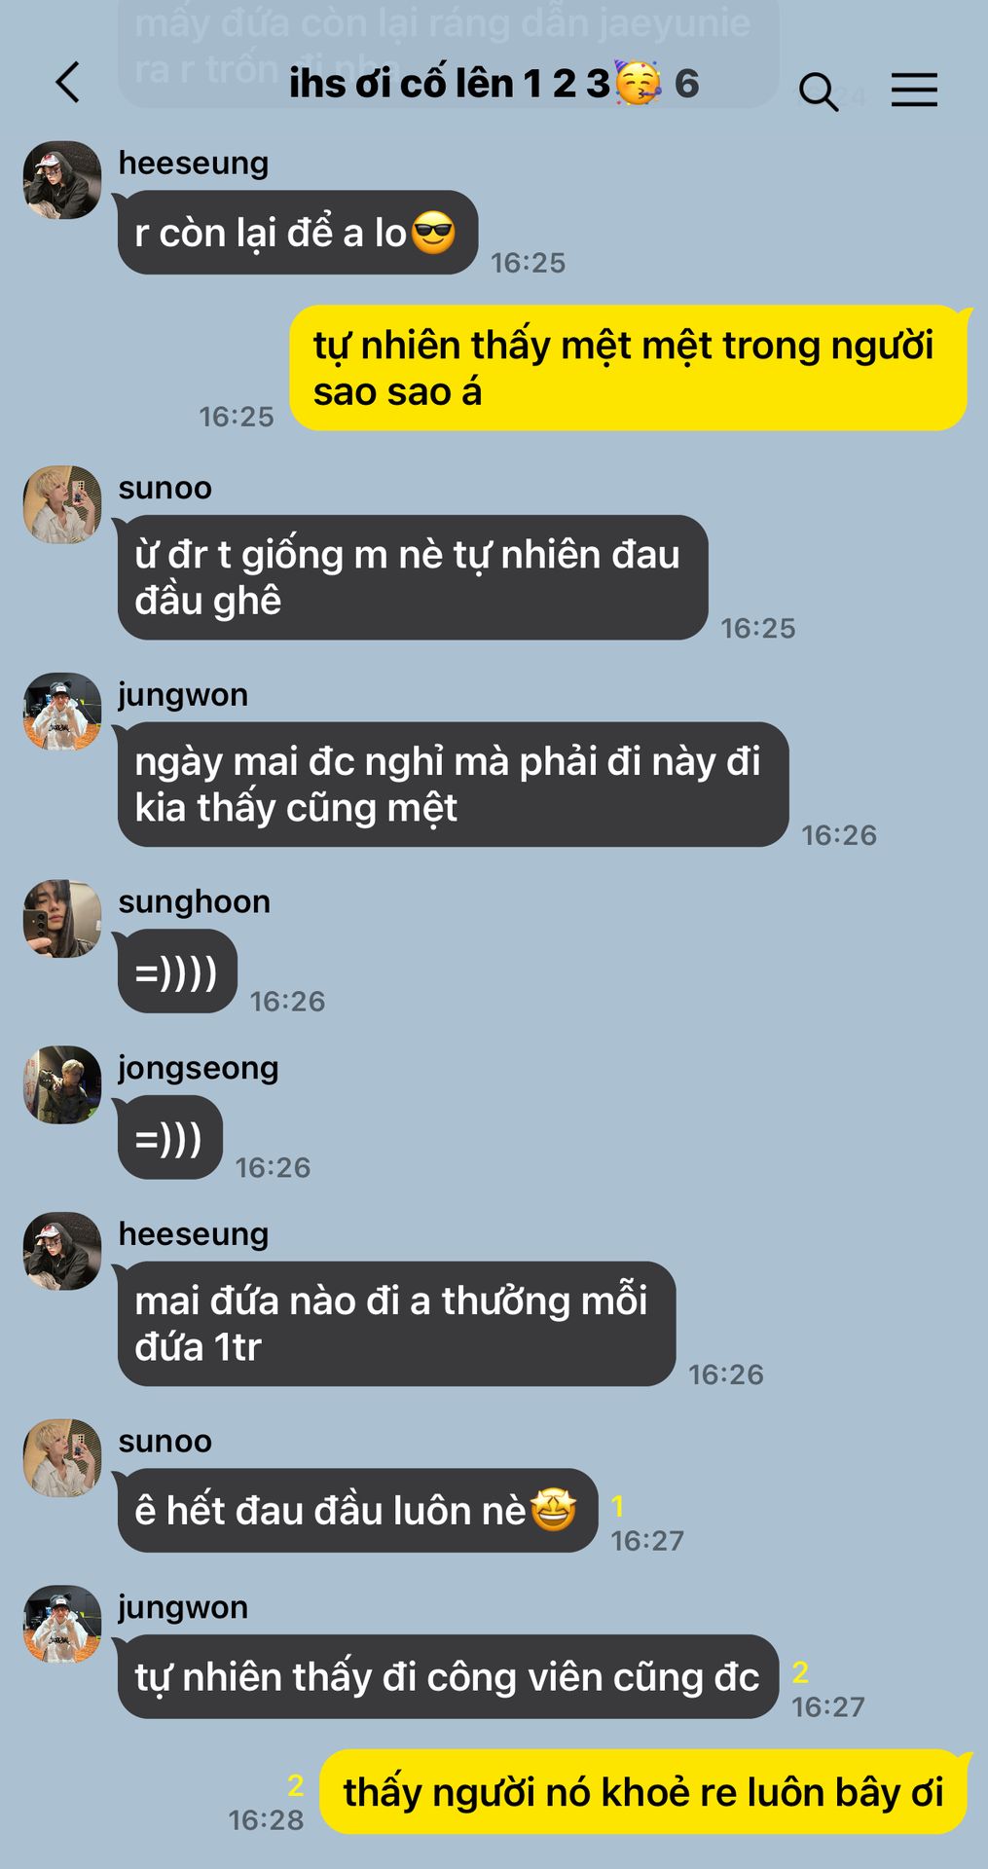Select jungwon's message about ngày mai đc nghỉ
Screen dimensions: 988x1869
(453, 785)
